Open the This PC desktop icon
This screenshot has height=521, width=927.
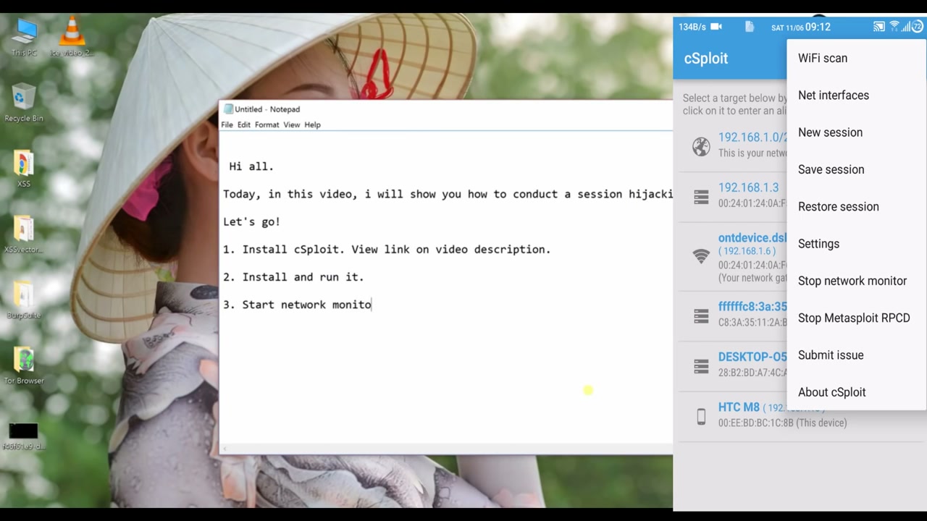[24, 37]
